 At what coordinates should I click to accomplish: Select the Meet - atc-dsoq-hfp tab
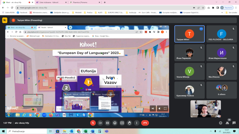[14, 2]
